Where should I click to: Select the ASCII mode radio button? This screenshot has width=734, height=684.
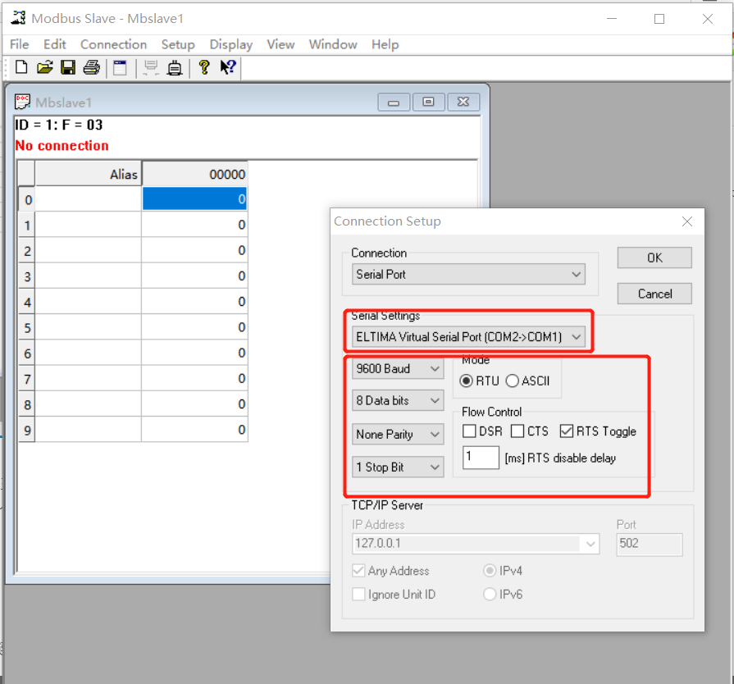527,381
